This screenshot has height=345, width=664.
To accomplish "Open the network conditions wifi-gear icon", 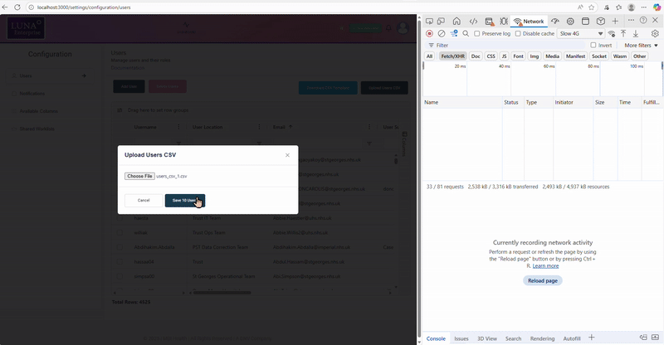I will (x=612, y=33).
